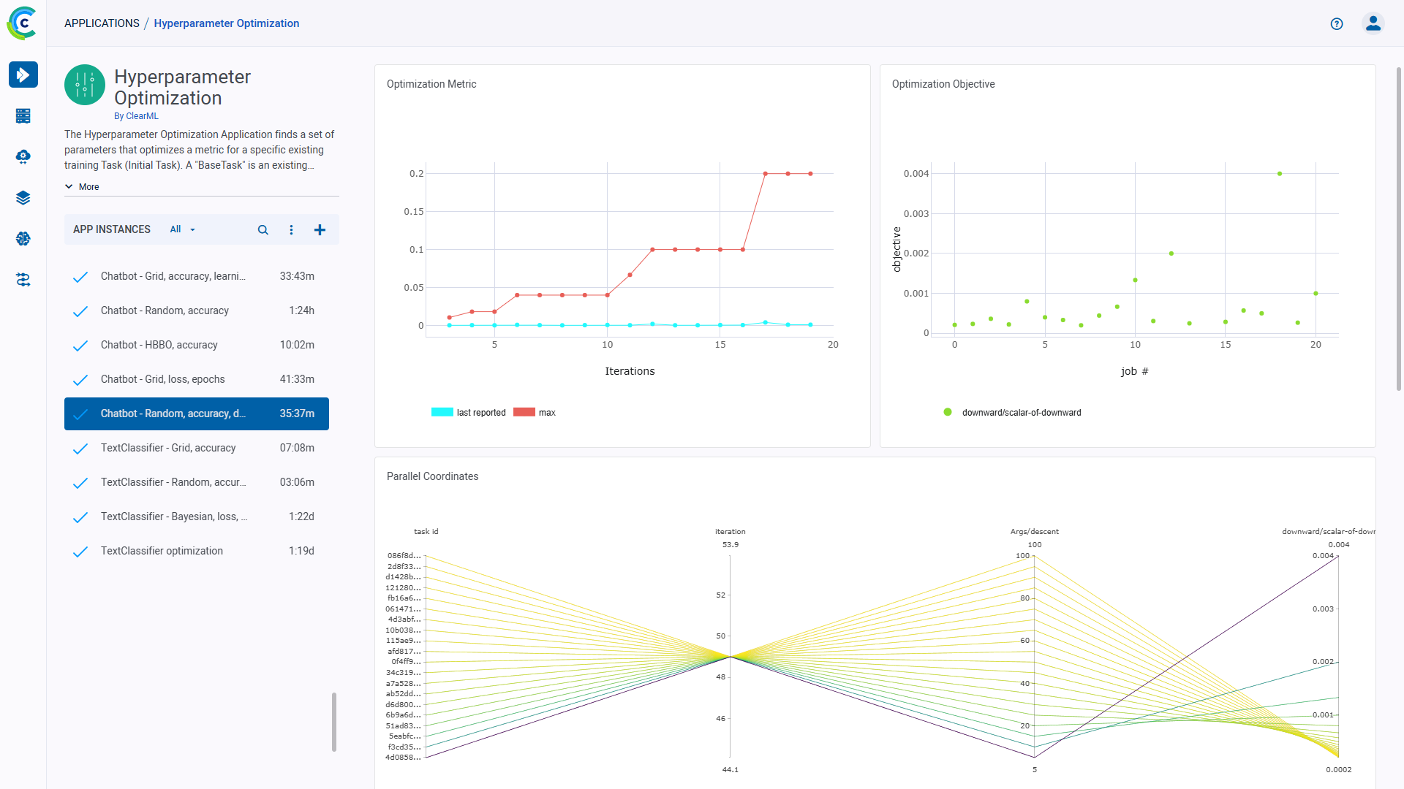
Task: Open the Projects layers sidebar icon
Action: click(23, 197)
